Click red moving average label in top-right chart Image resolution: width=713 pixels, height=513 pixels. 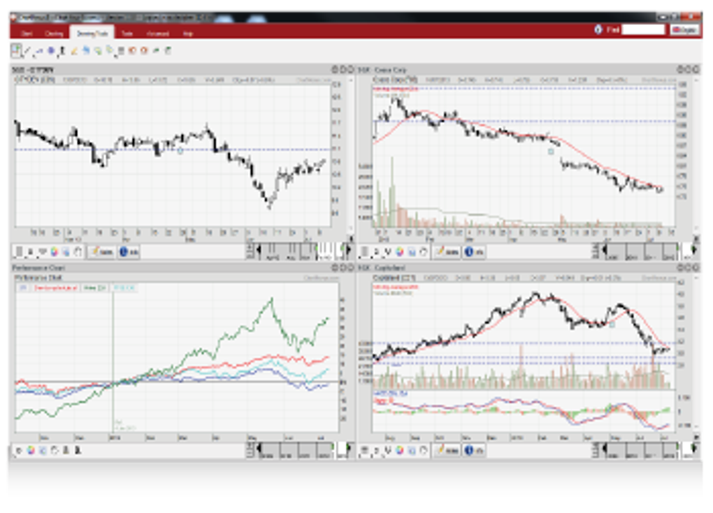(396, 89)
